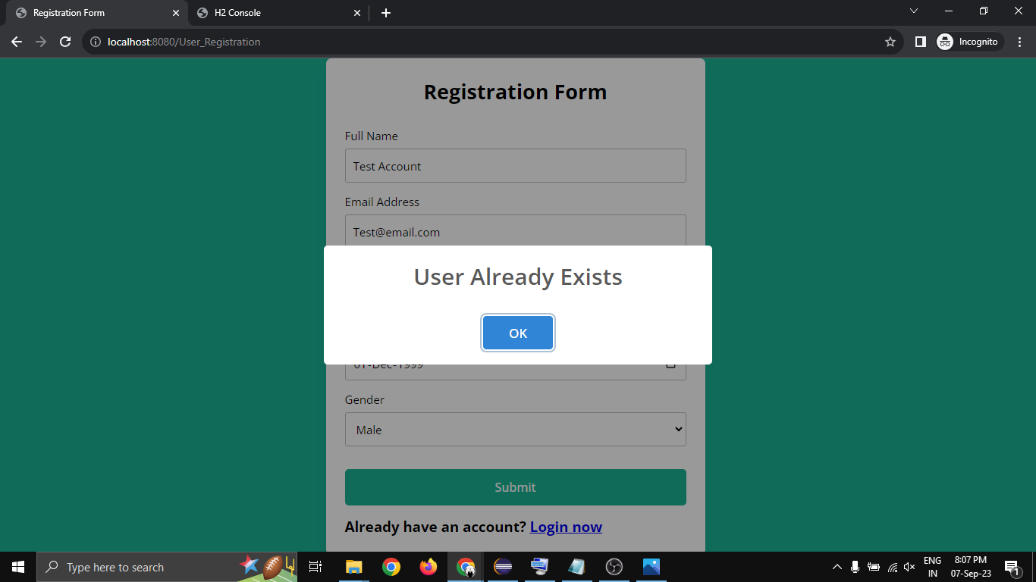The width and height of the screenshot is (1036, 582).
Task: Open File Explorer from the taskbar
Action: [x=353, y=567]
